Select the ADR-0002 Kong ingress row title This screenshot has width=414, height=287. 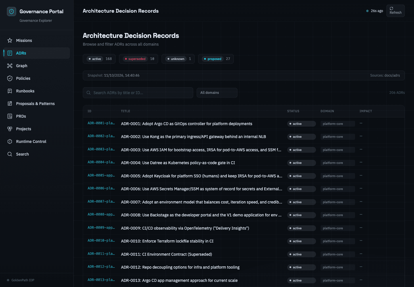[193, 137]
